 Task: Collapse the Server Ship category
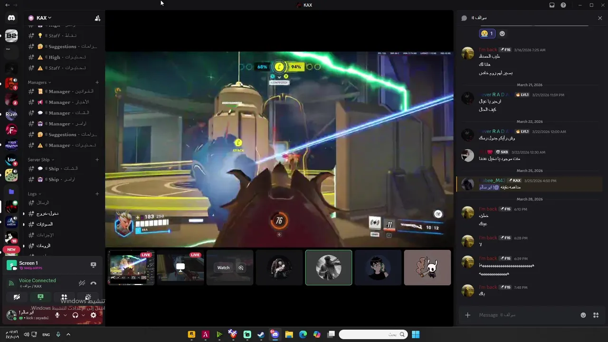point(41,160)
